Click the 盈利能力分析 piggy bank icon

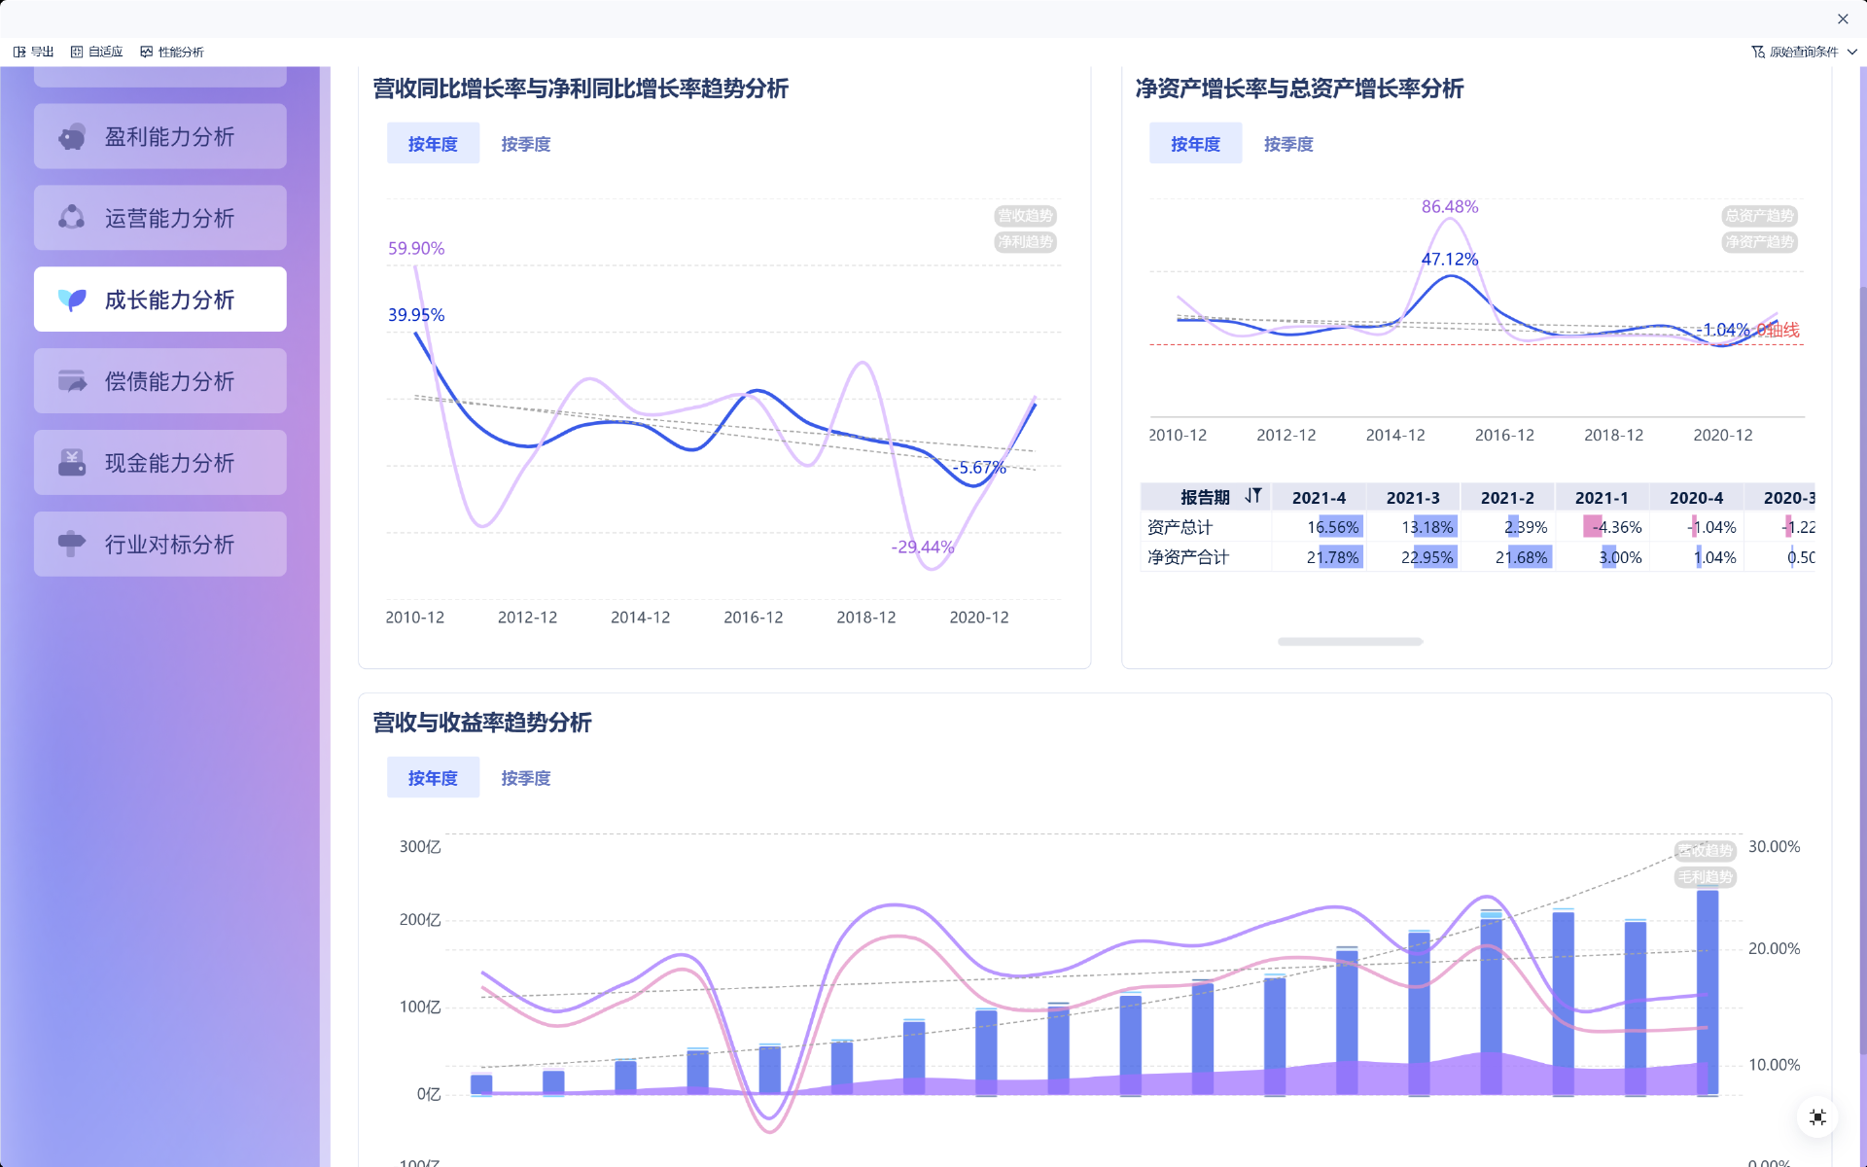click(72, 137)
